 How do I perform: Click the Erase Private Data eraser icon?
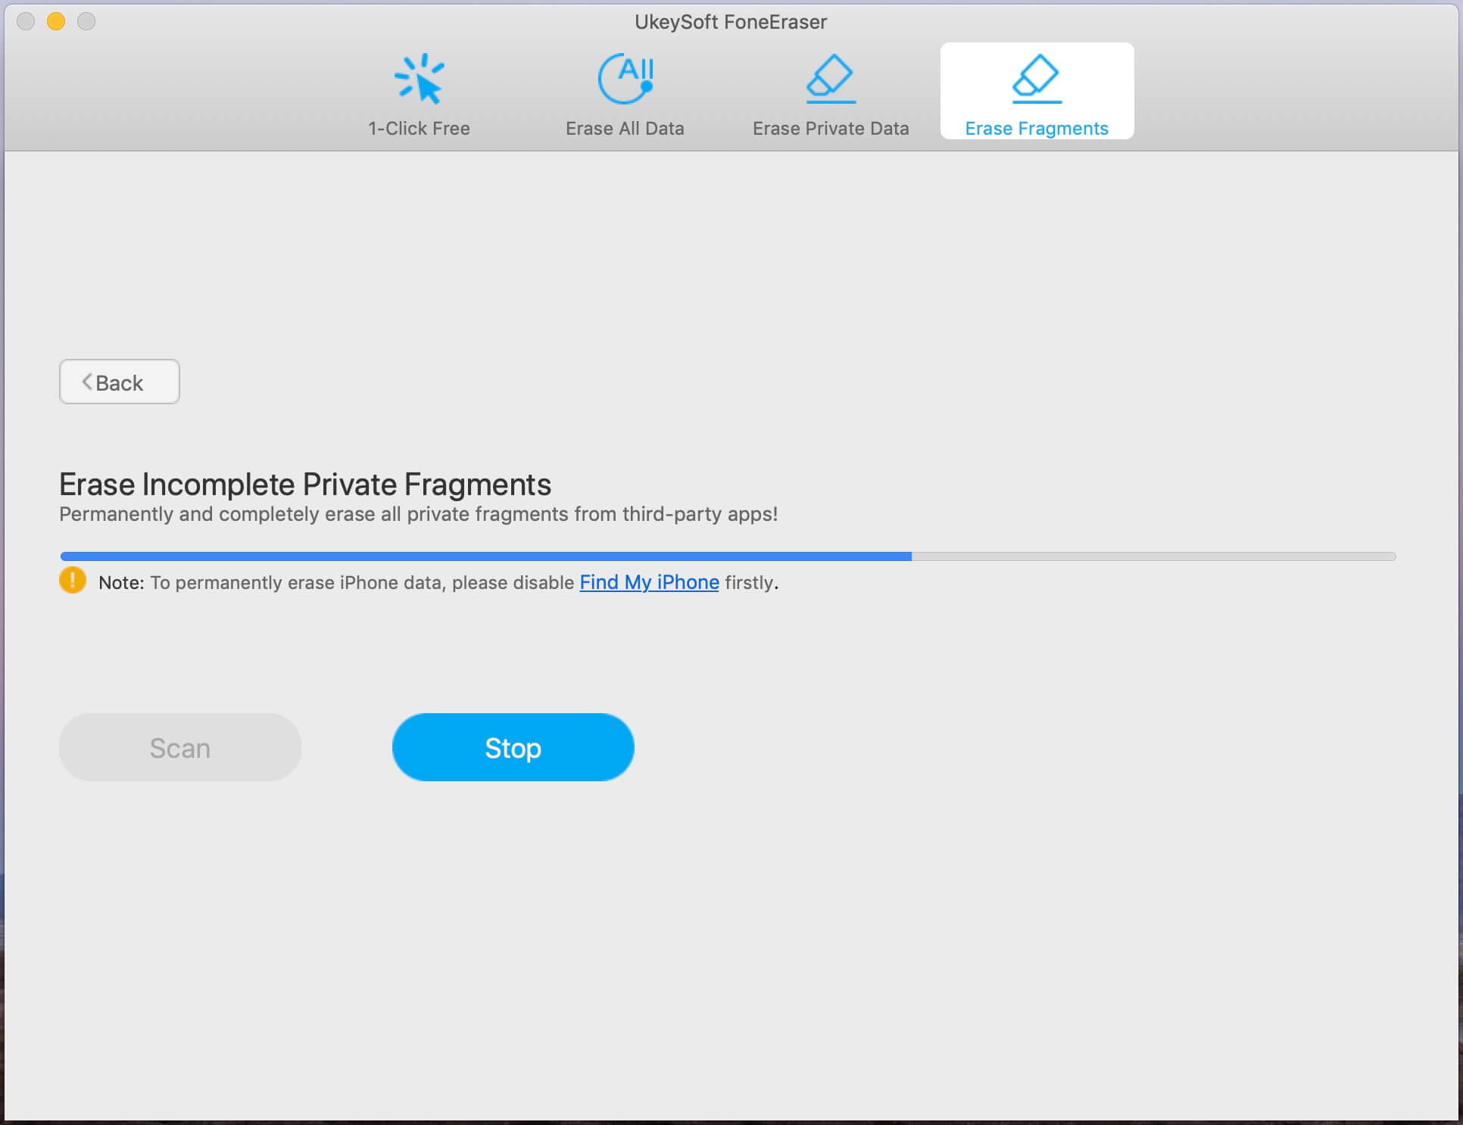pos(831,79)
